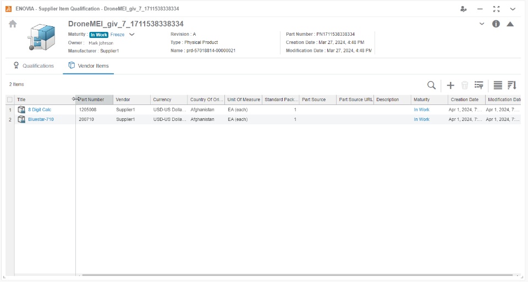This screenshot has height=282, width=528.
Task: Click the Standard Pack column header
Action: point(280,99)
